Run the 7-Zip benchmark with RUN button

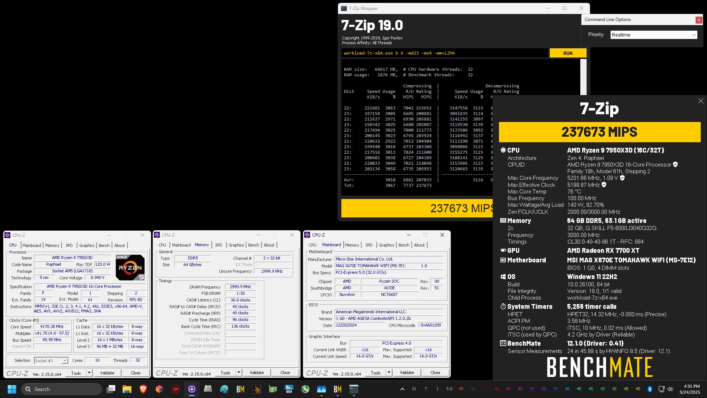(x=568, y=53)
